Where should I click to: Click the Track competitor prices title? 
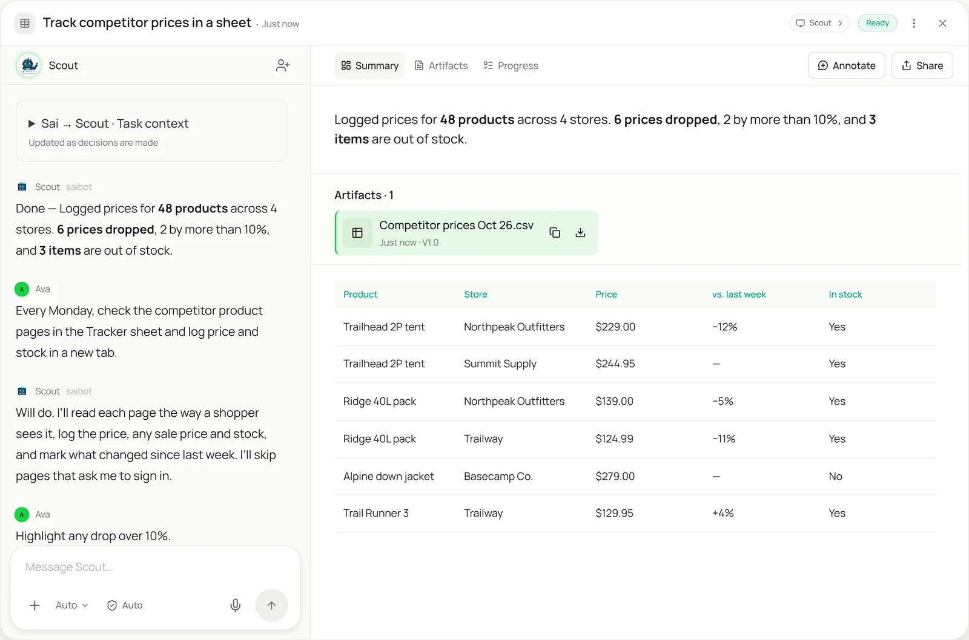coord(147,23)
